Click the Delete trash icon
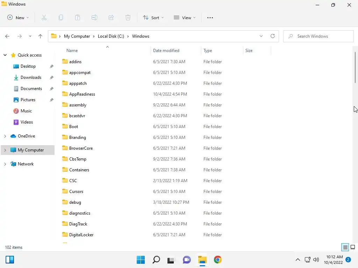The width and height of the screenshot is (358, 268). tap(128, 17)
